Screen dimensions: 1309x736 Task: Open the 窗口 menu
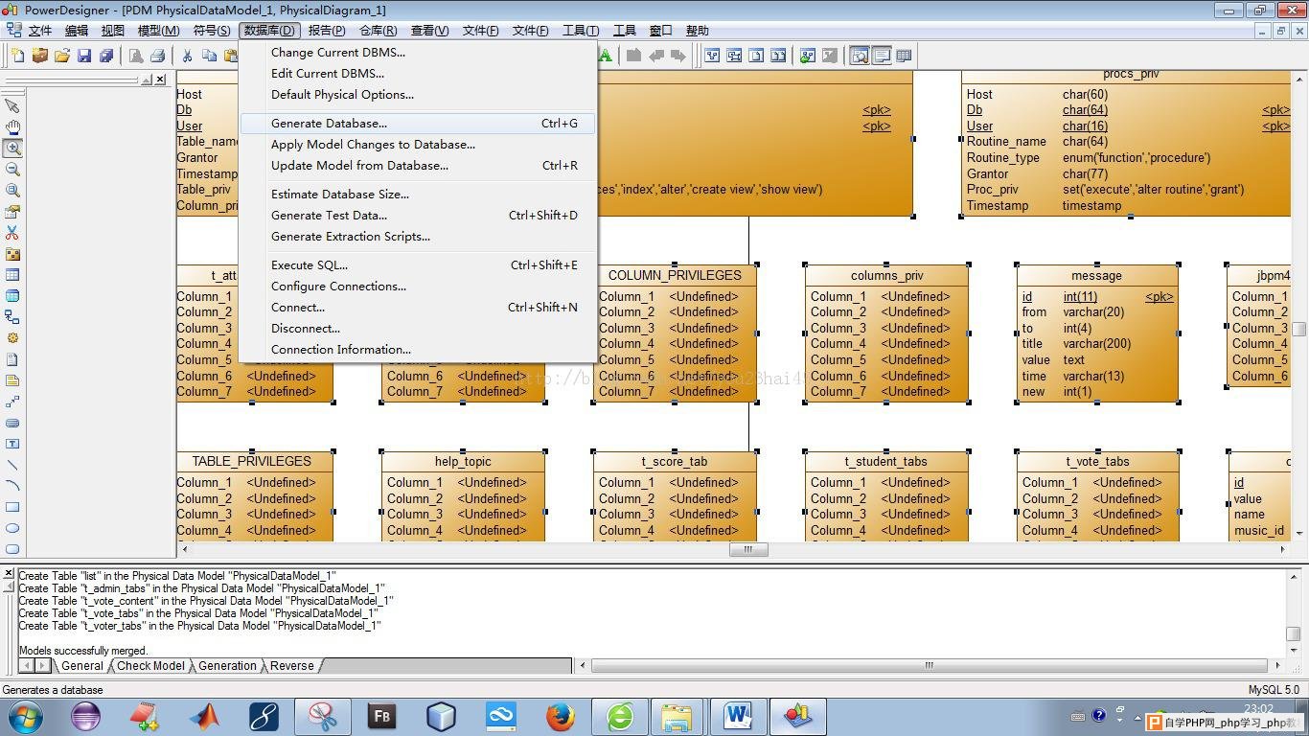click(660, 31)
